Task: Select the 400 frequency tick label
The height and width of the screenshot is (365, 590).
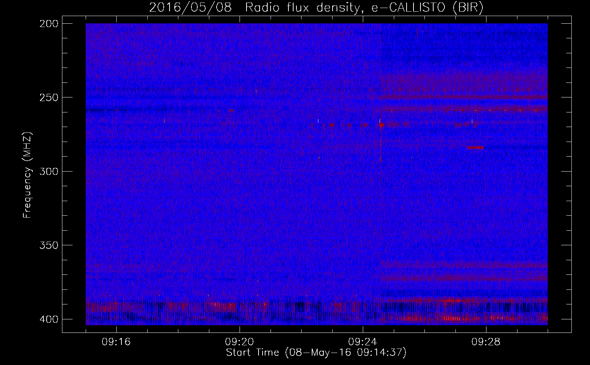Action: (x=49, y=319)
